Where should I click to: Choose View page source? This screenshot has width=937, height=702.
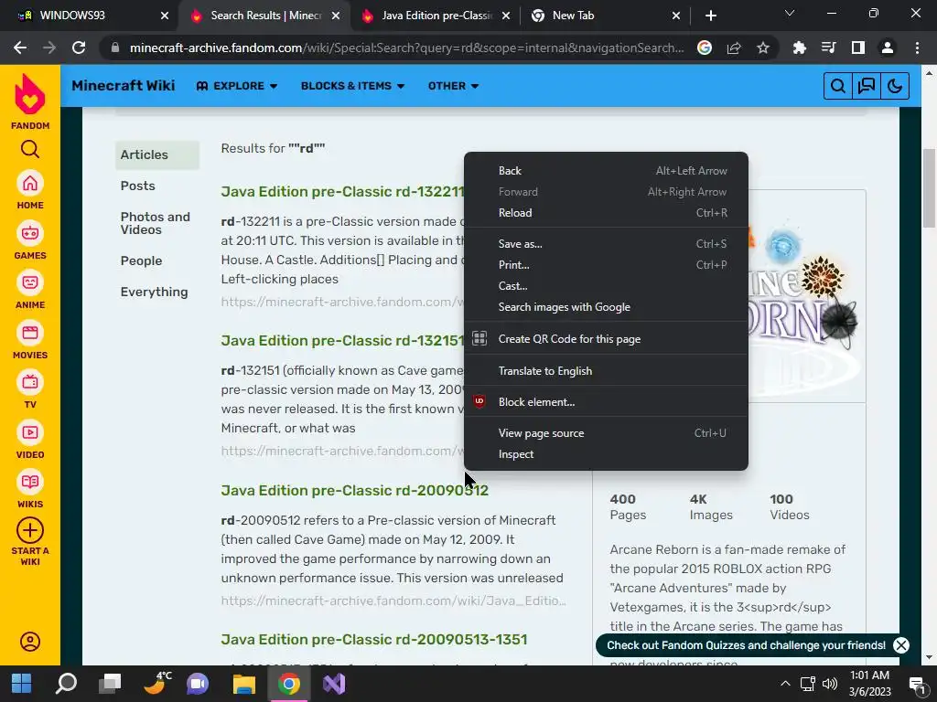coord(606,432)
